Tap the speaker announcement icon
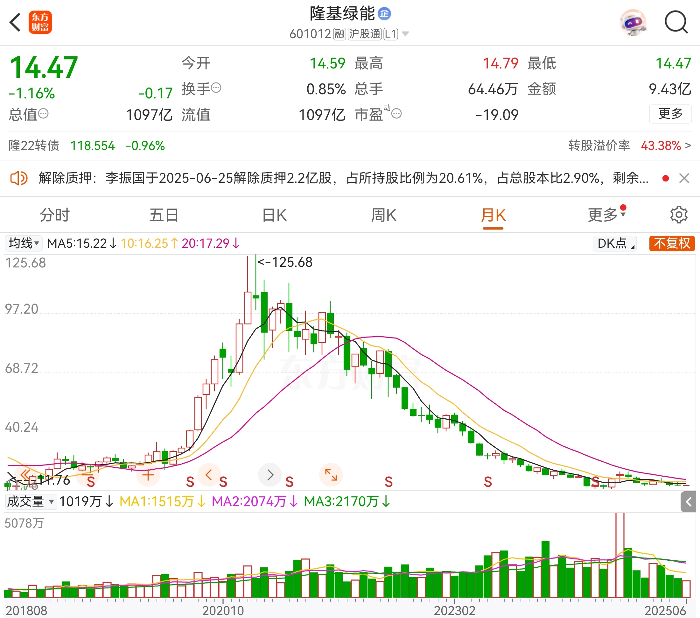The width and height of the screenshot is (700, 618). coord(18,178)
